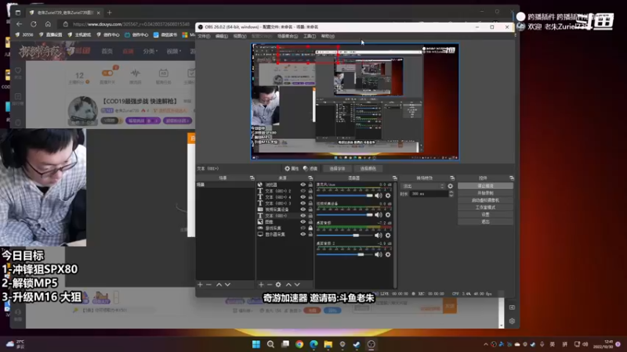Screen dimensions: 627x352
Task: Open the 文件(F) menu in OBS
Action: tap(204, 36)
